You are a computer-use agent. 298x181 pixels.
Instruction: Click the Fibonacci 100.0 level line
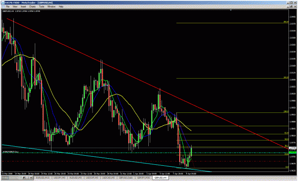232,113
